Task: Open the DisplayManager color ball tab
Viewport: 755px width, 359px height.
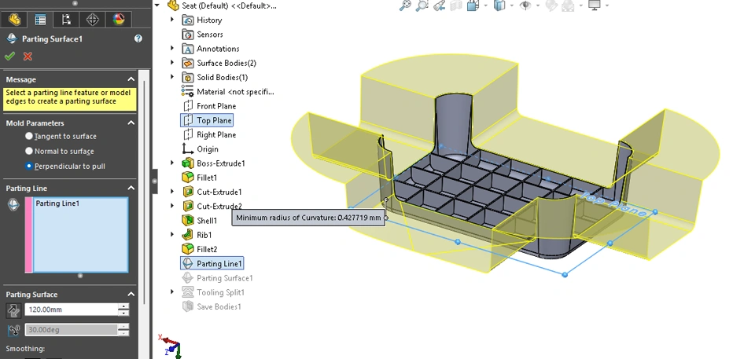Action: click(x=119, y=20)
